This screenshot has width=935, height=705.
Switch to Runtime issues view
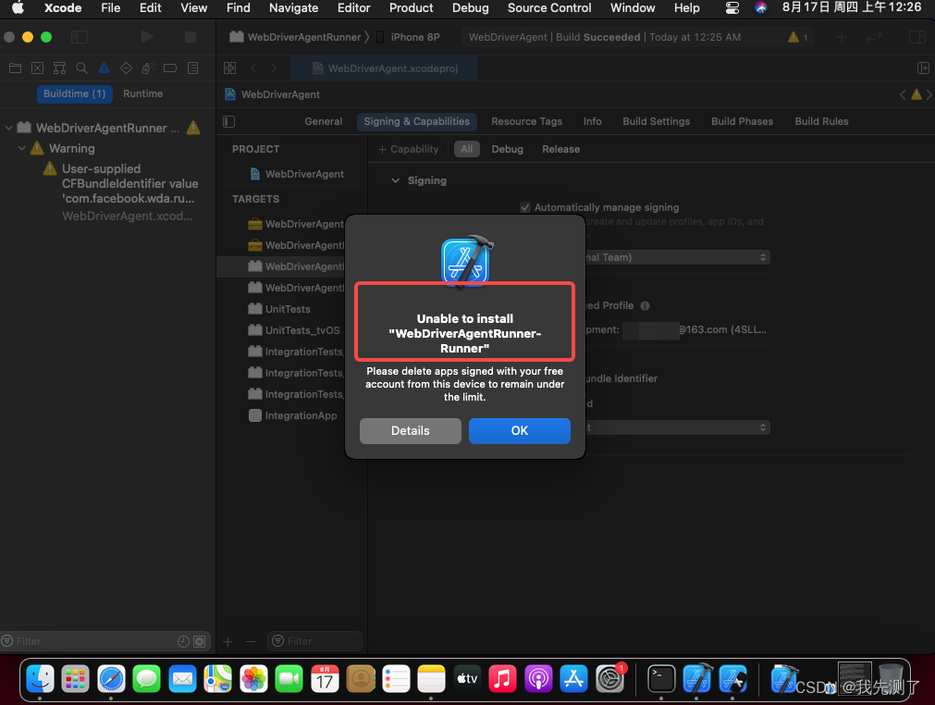point(142,93)
